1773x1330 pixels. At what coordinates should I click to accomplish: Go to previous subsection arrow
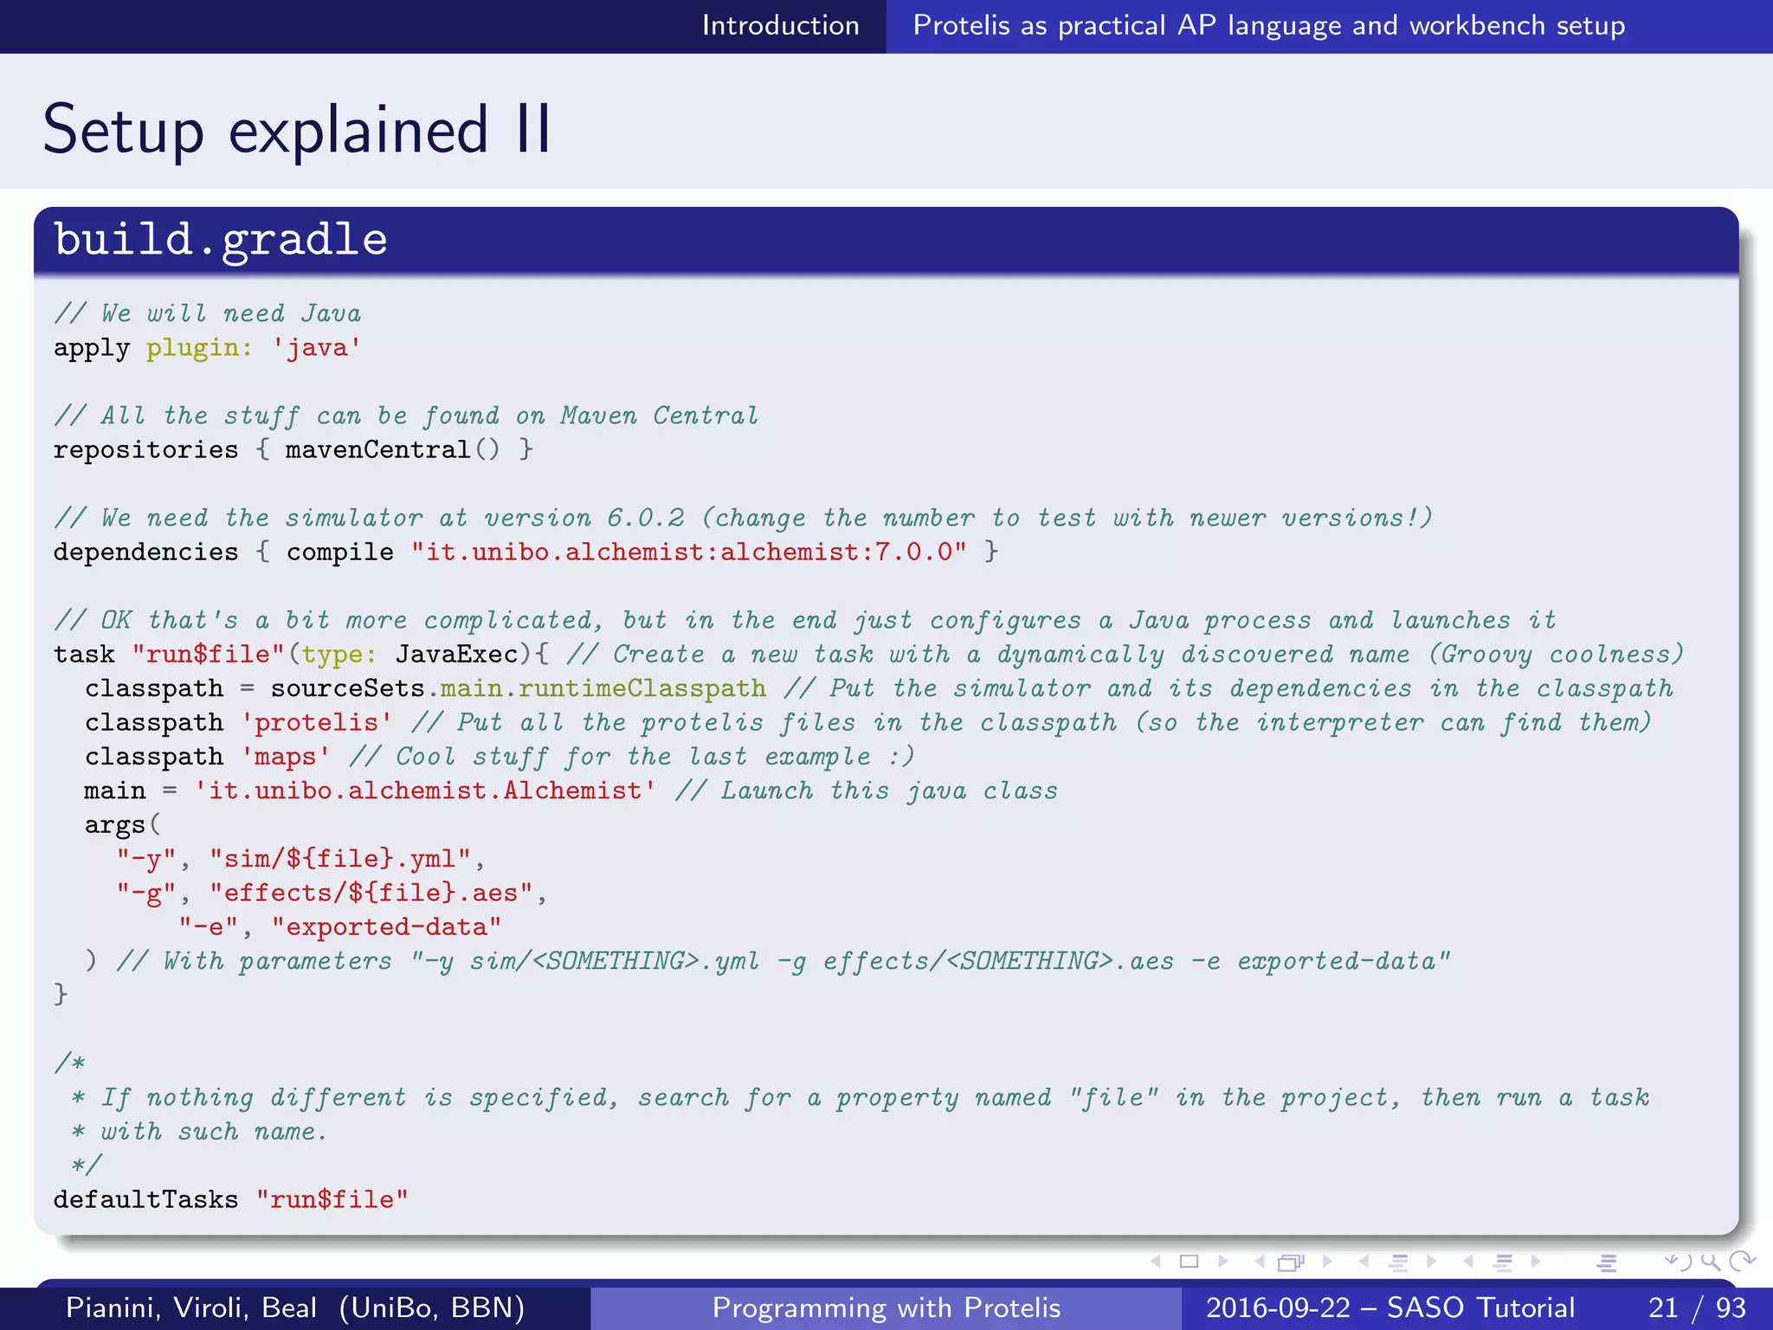pyautogui.click(x=1364, y=1262)
